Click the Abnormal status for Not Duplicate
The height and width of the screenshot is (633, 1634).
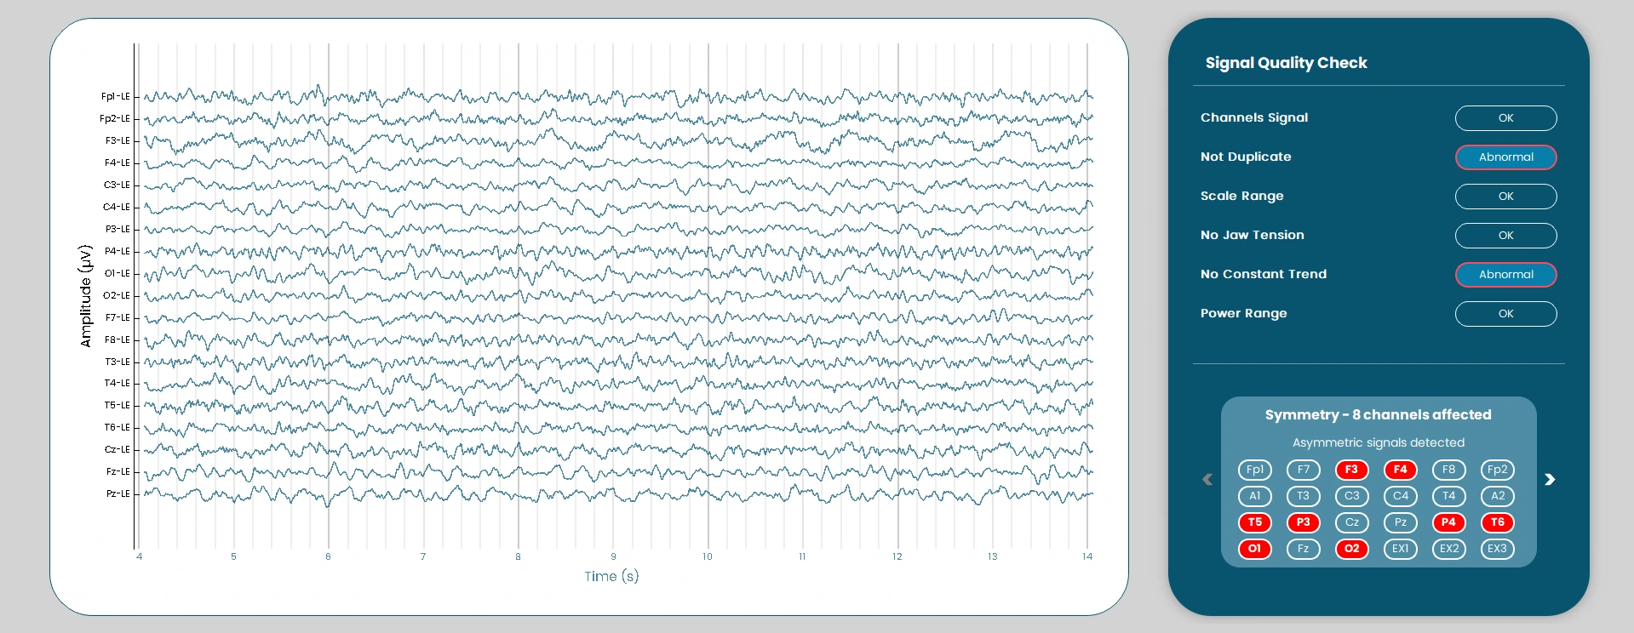1505,157
